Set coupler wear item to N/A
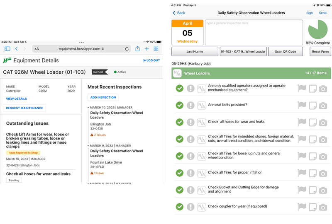The width and height of the screenshot is (332, 224). point(201,207)
